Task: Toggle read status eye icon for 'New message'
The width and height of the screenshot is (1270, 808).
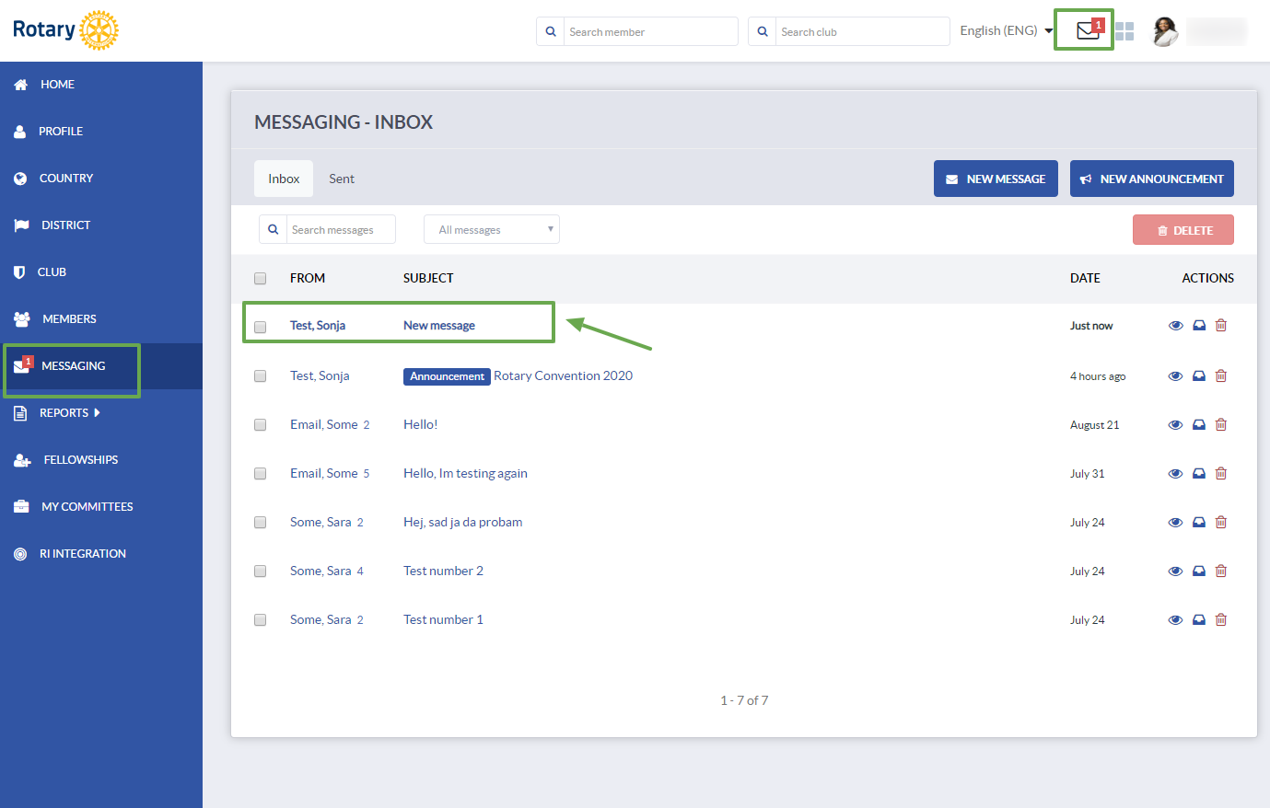Action: (1175, 325)
